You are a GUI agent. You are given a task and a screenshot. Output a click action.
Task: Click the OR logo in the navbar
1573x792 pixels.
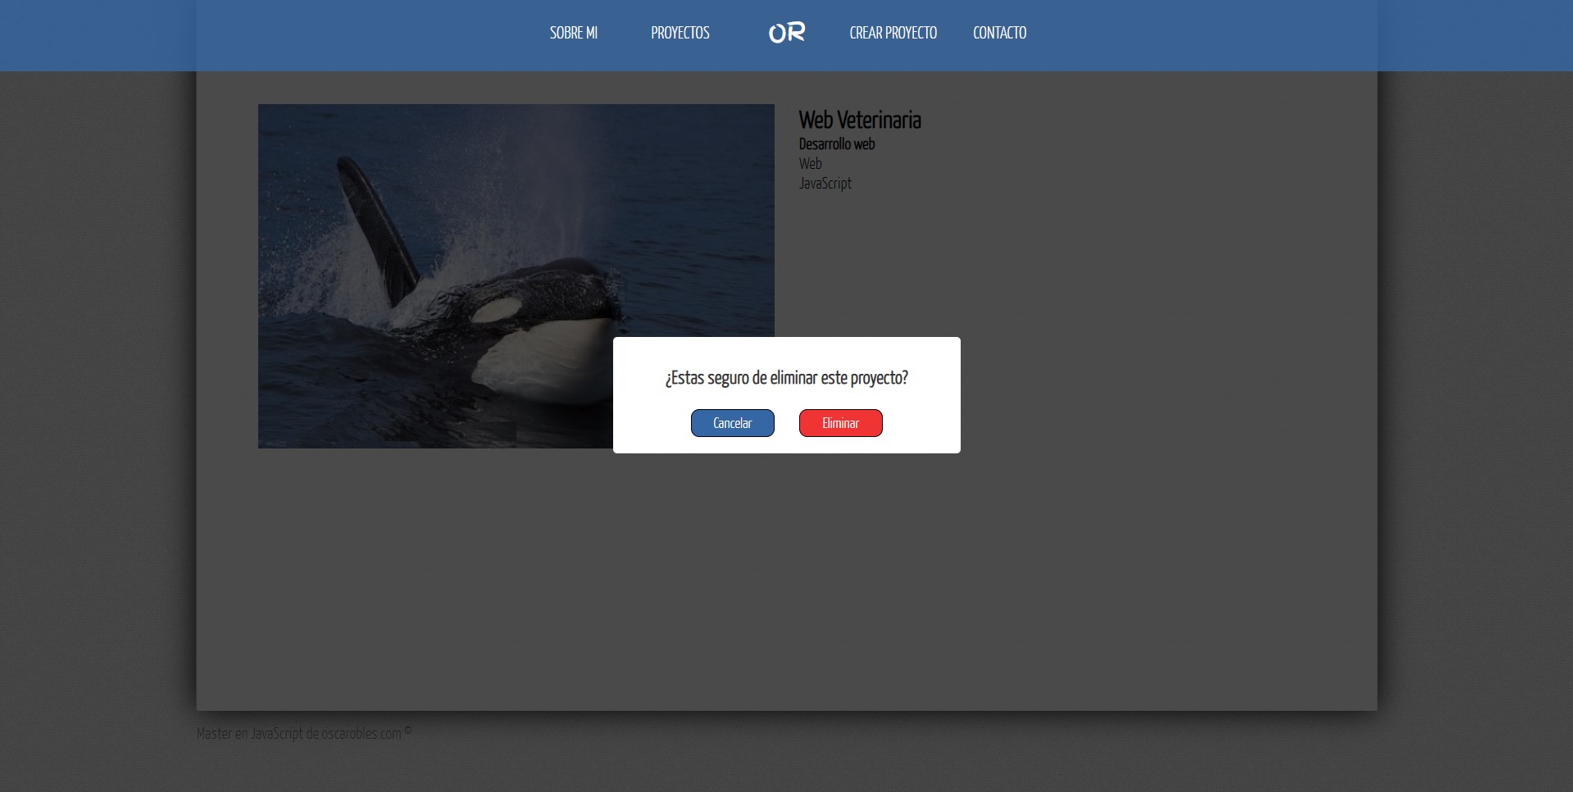(786, 33)
